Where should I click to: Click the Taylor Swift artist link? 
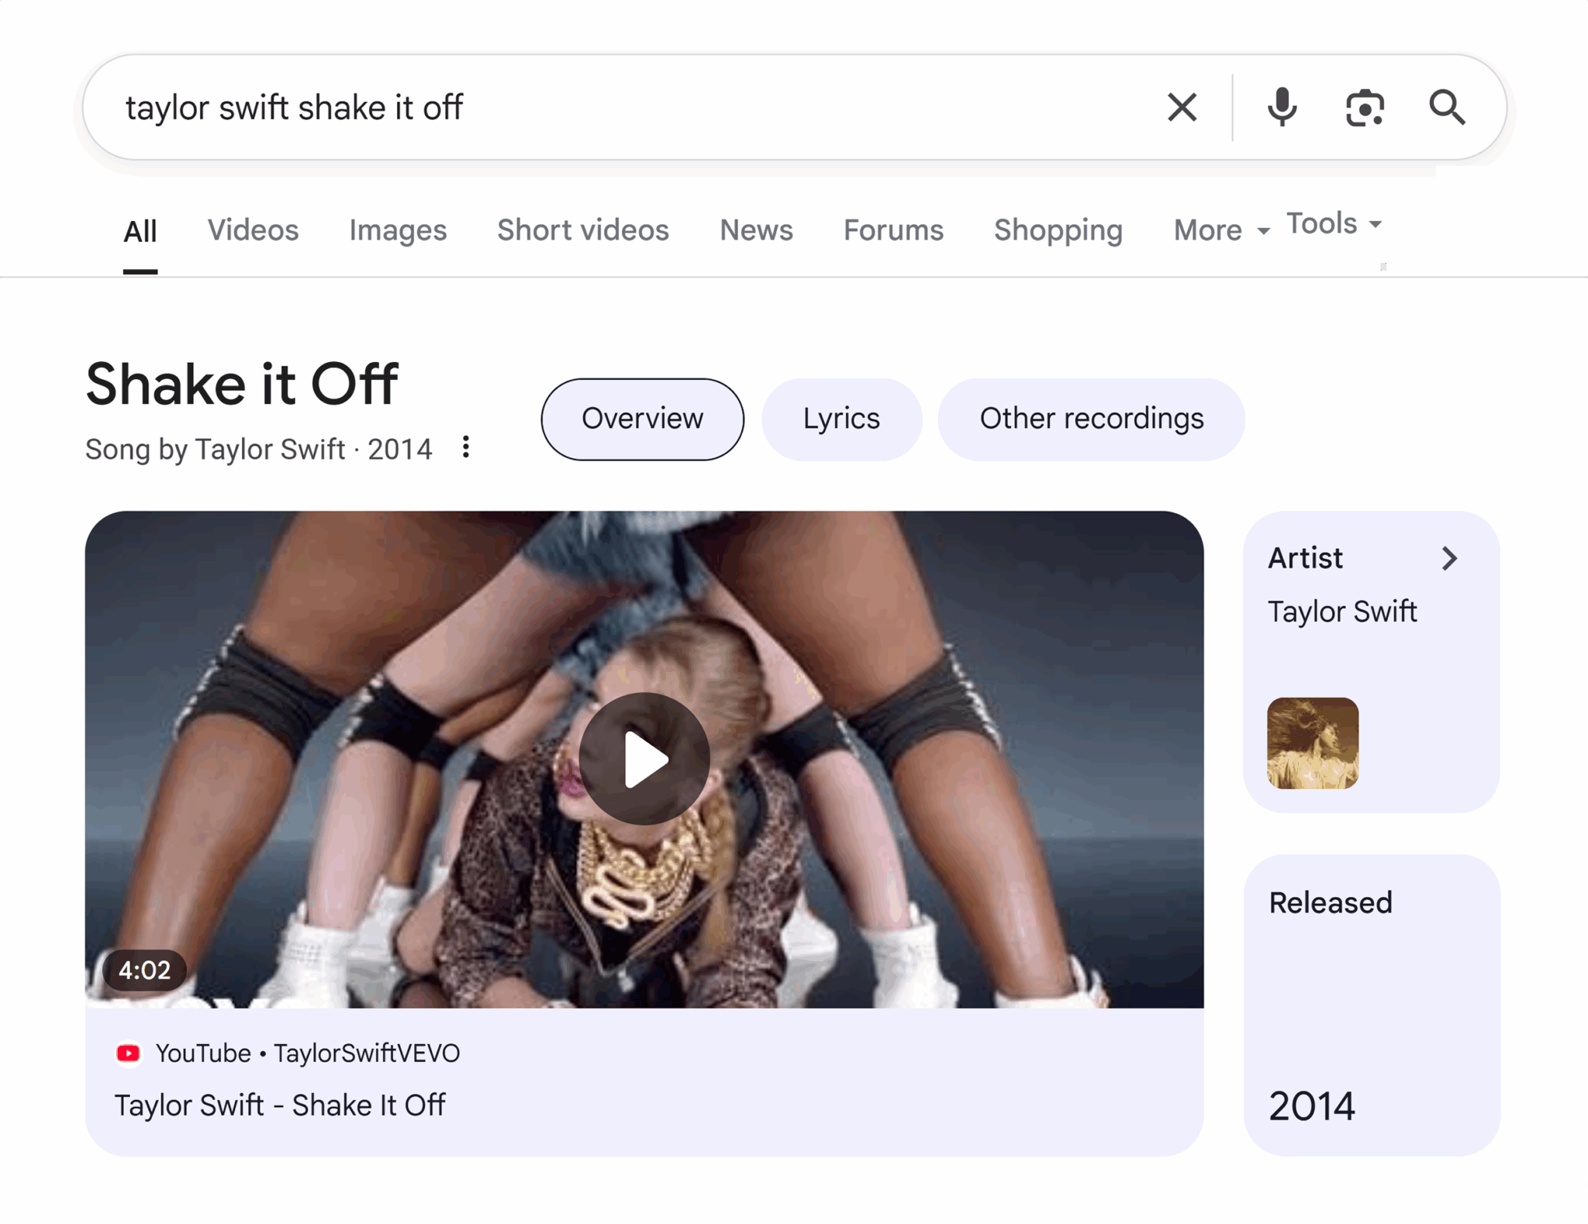coord(1341,611)
